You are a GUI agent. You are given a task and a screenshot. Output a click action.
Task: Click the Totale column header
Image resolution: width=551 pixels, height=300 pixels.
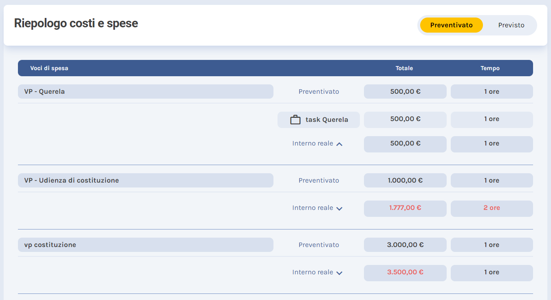pos(404,68)
